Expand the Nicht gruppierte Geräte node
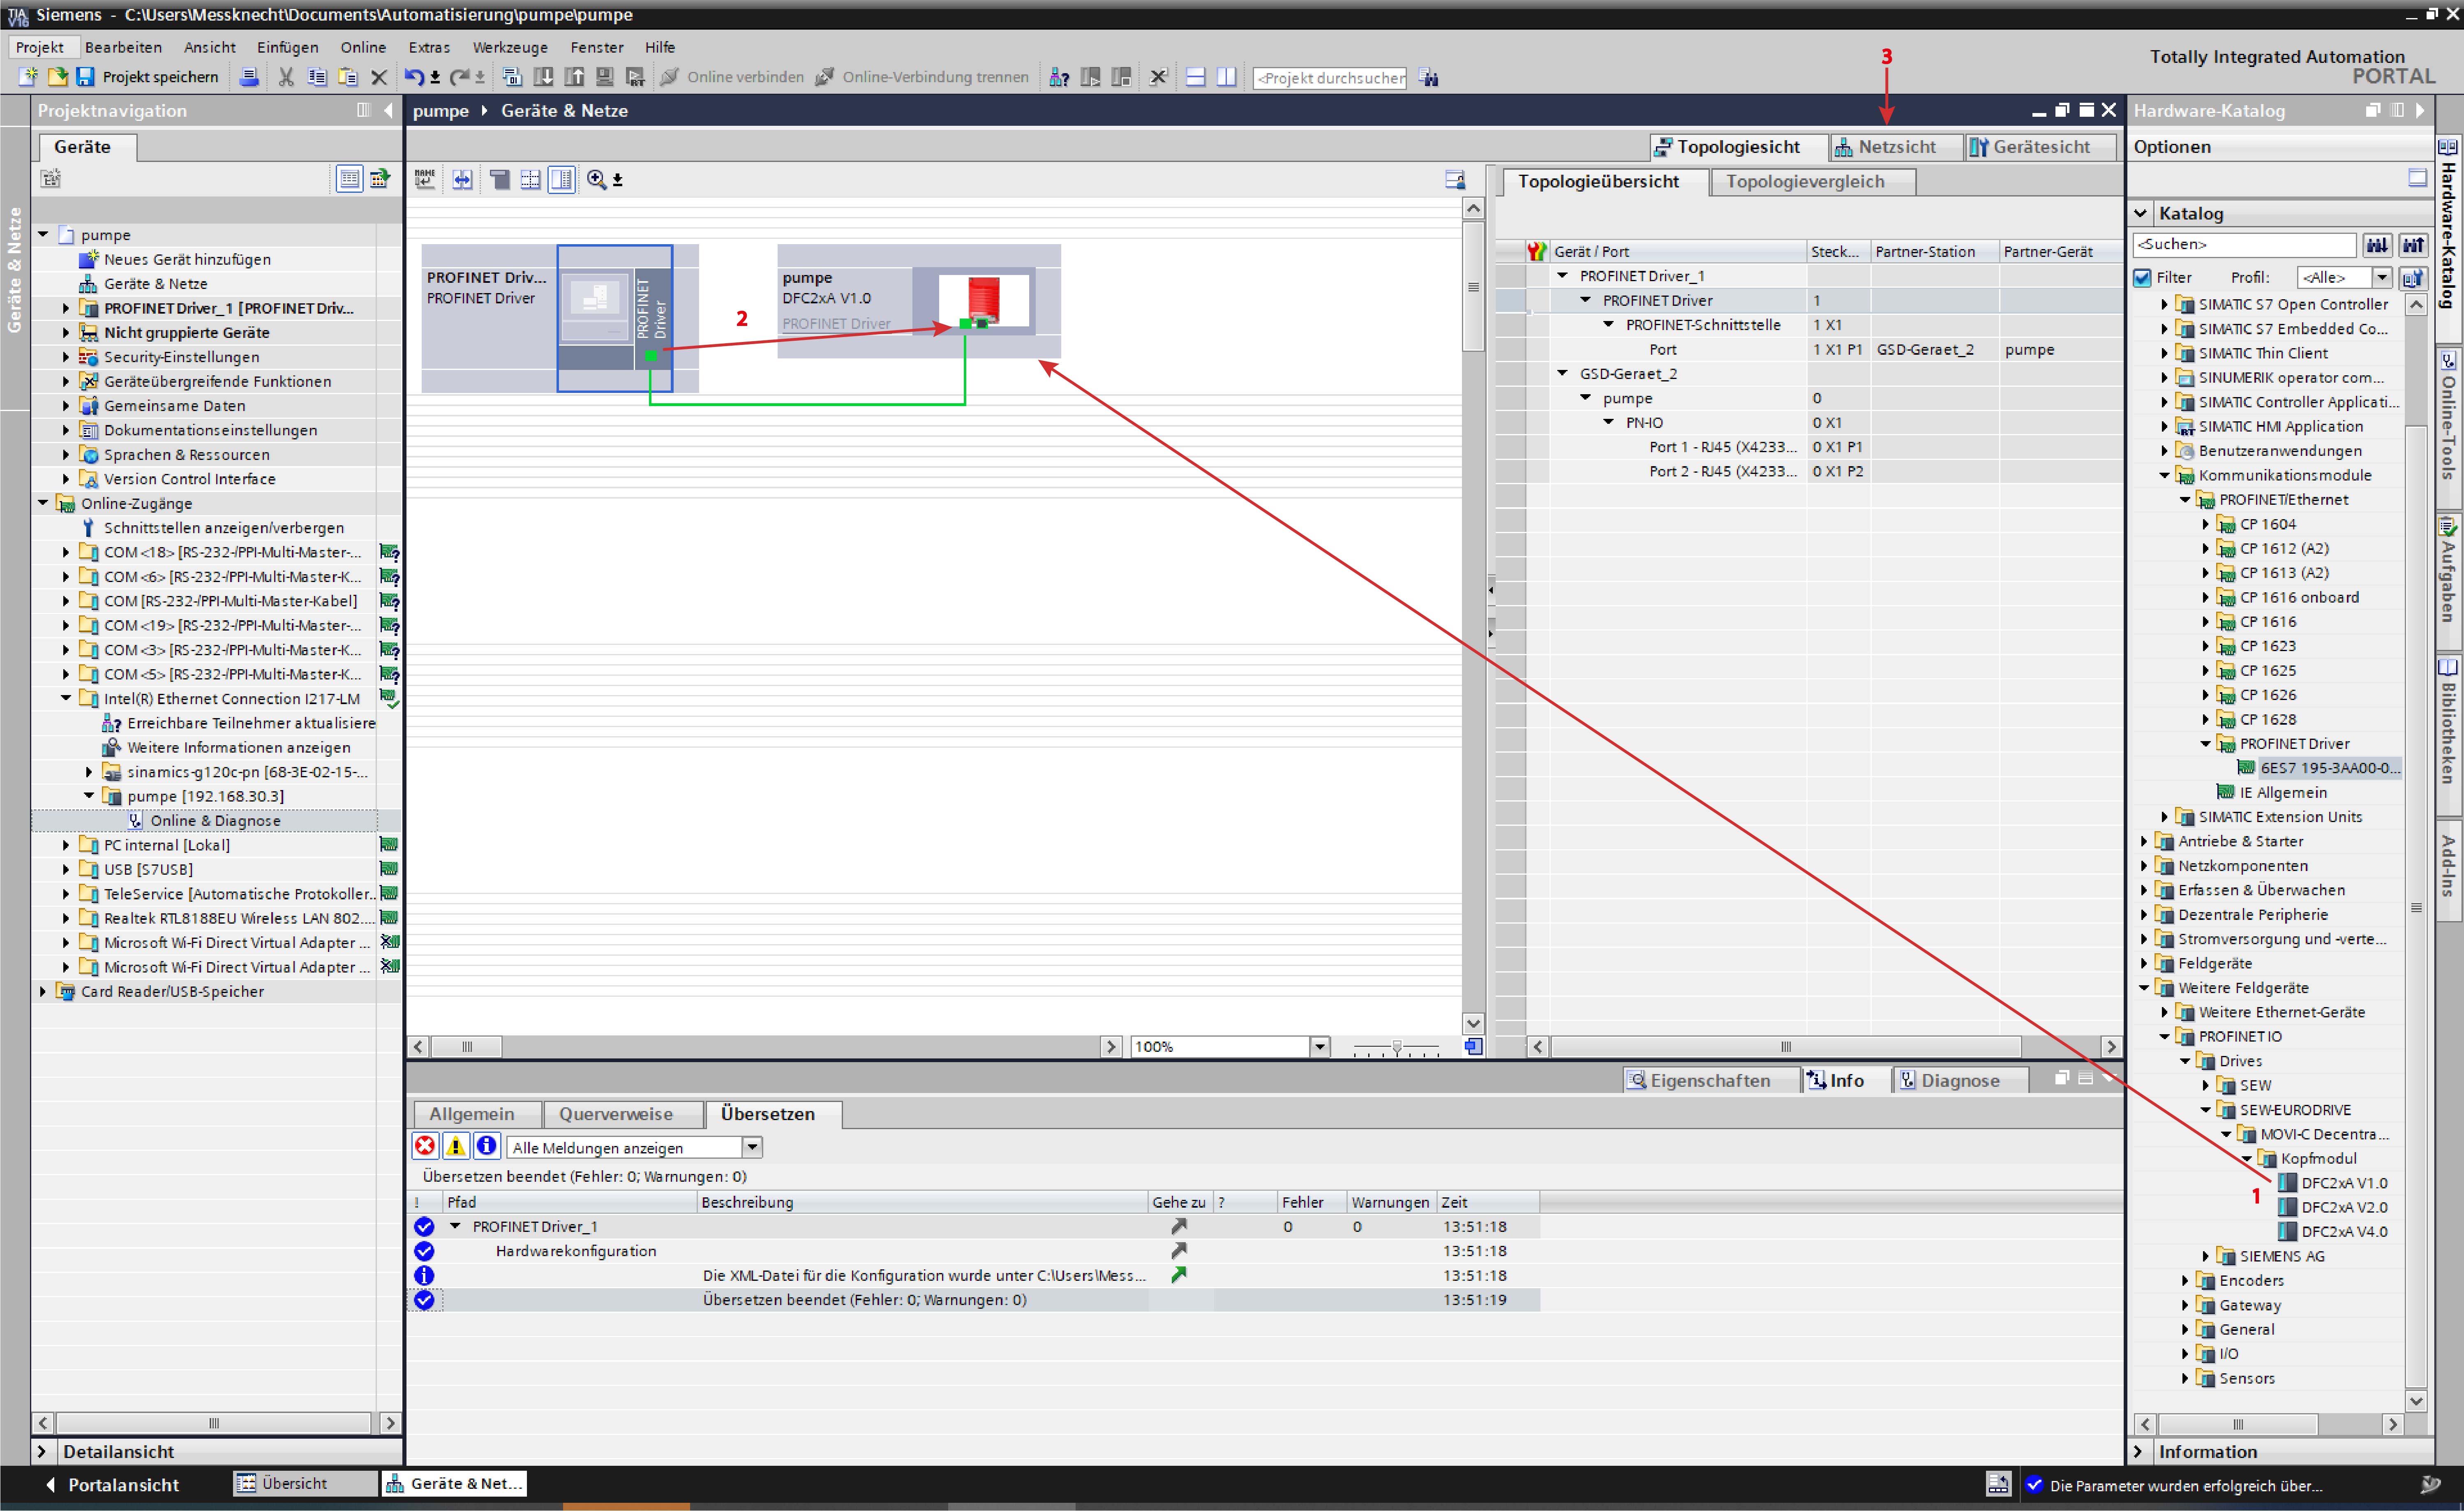Screen dimensions: 2464x1511 click(x=66, y=332)
